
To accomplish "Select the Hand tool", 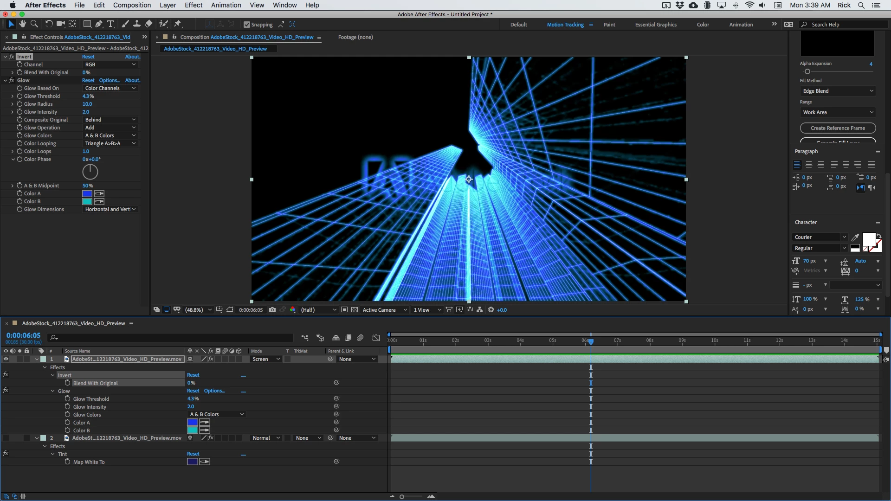I will pos(22,24).
